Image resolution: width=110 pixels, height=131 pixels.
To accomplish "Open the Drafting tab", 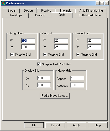I will 40,15.
